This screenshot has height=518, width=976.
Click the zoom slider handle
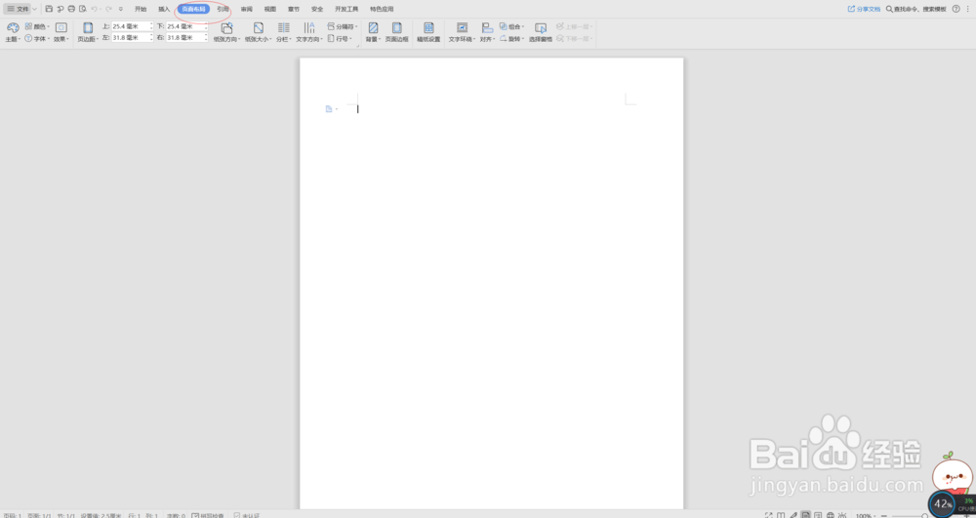(925, 515)
